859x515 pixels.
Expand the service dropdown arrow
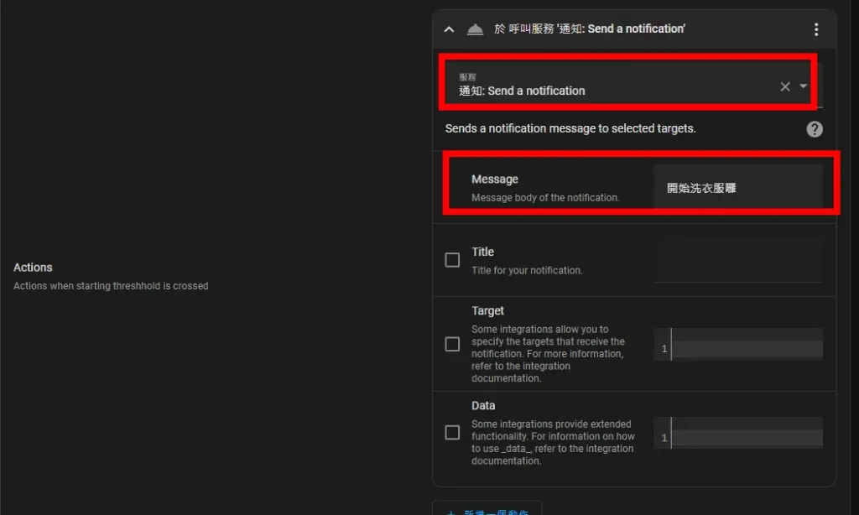pos(804,86)
